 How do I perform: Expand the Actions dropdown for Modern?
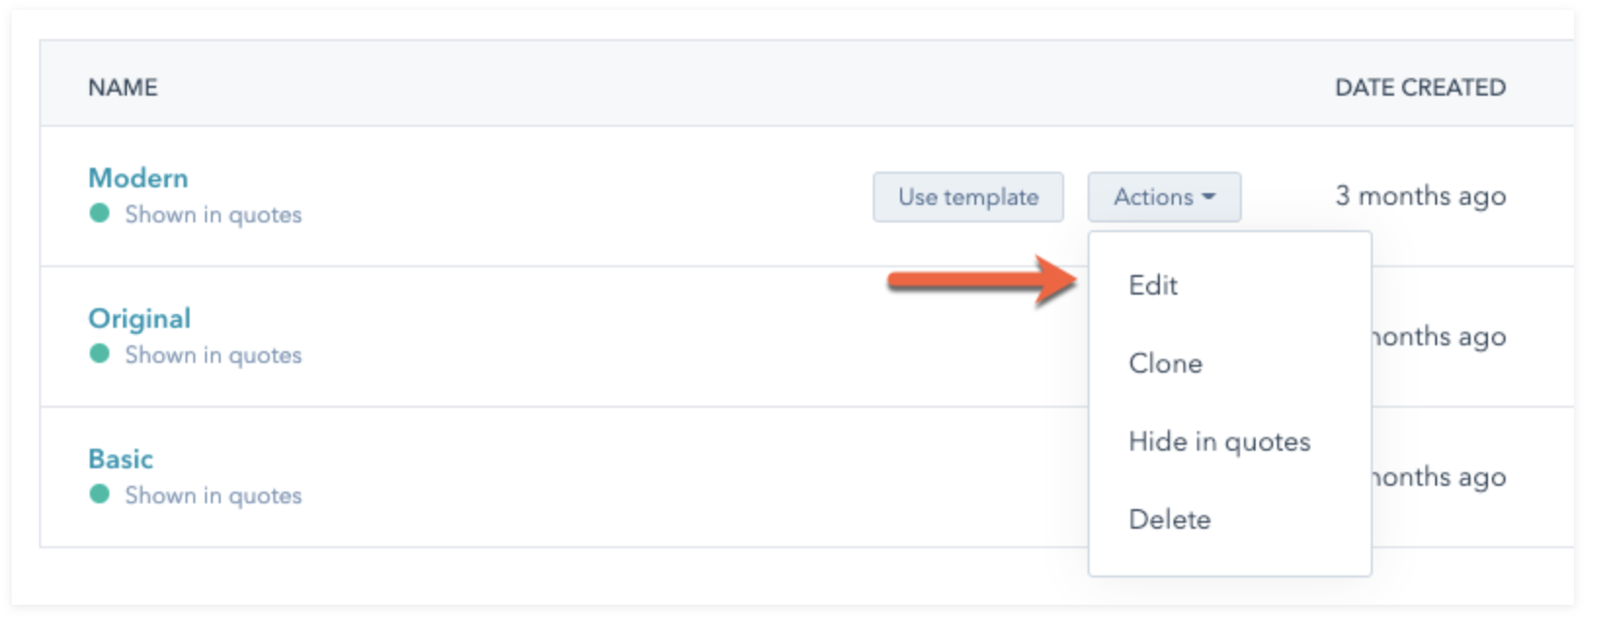tap(1164, 197)
